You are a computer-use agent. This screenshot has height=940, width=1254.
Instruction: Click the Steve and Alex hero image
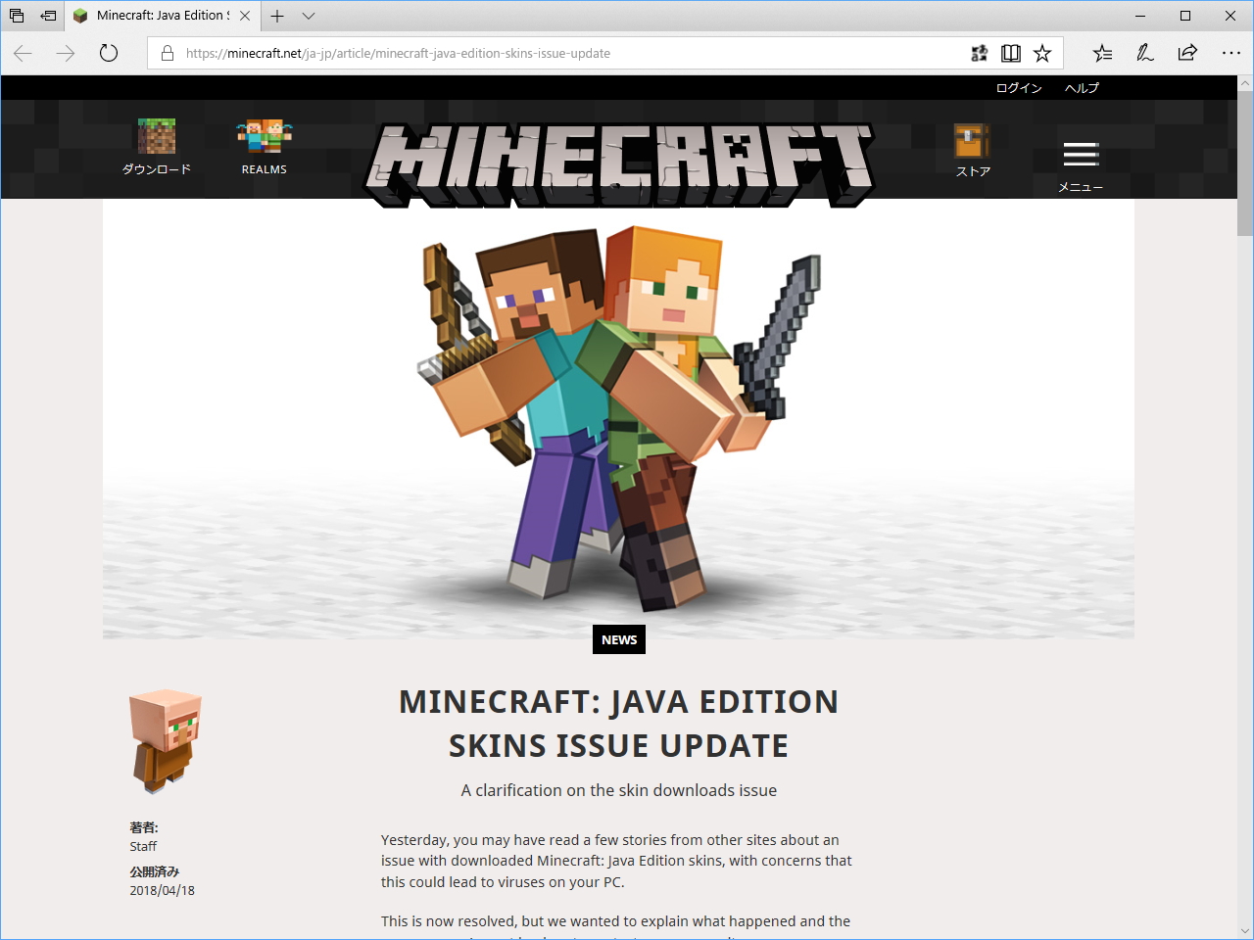619,419
